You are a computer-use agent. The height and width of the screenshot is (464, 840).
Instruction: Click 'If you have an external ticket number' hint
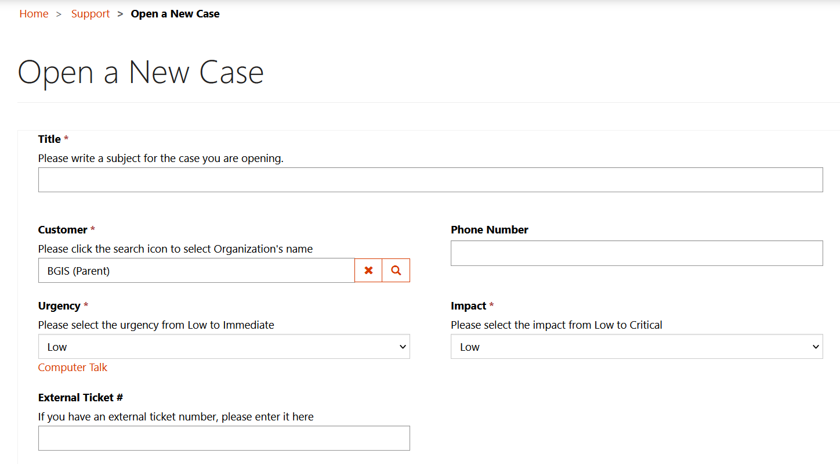pos(176,417)
